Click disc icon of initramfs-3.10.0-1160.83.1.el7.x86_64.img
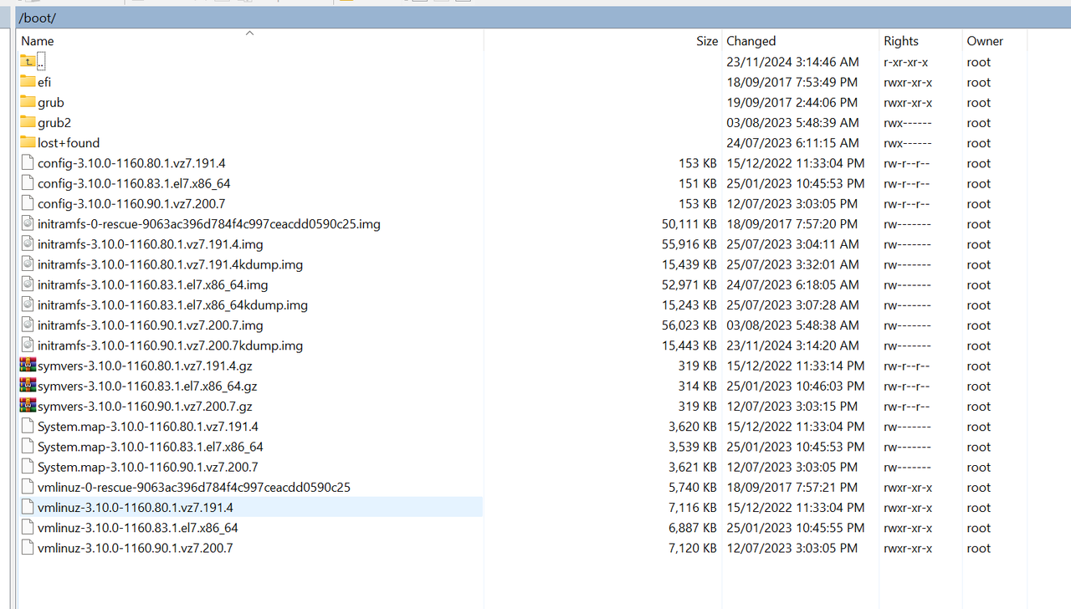This screenshot has height=609, width=1071. point(28,284)
